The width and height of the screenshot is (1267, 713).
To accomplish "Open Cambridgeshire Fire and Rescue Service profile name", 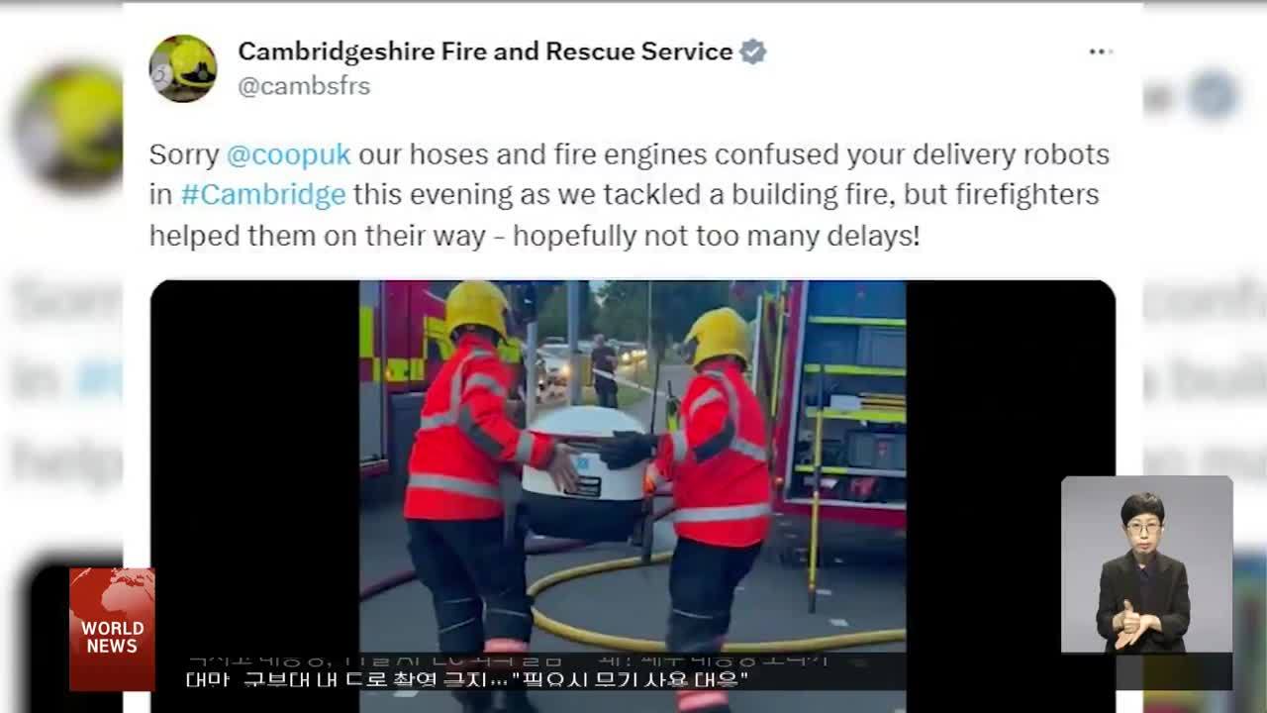I will coord(485,51).
